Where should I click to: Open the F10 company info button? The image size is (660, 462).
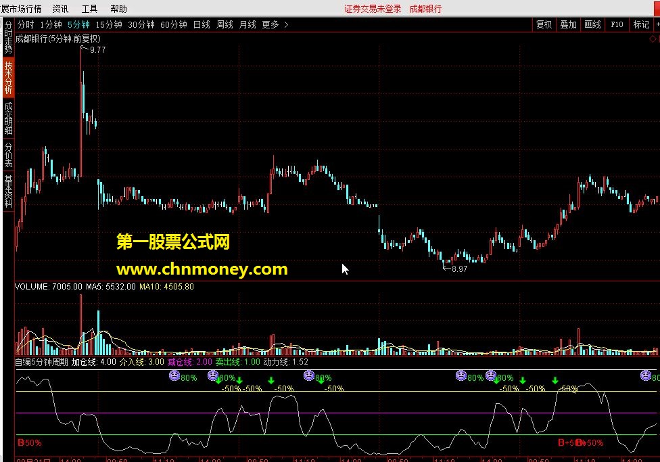coord(617,25)
